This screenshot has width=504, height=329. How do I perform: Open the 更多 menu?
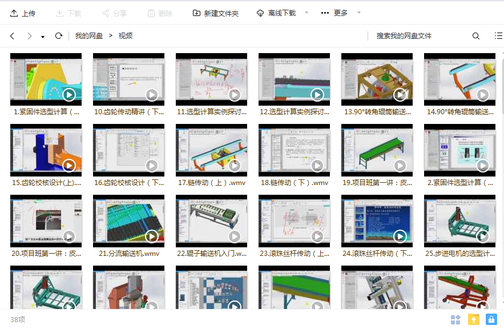(334, 13)
